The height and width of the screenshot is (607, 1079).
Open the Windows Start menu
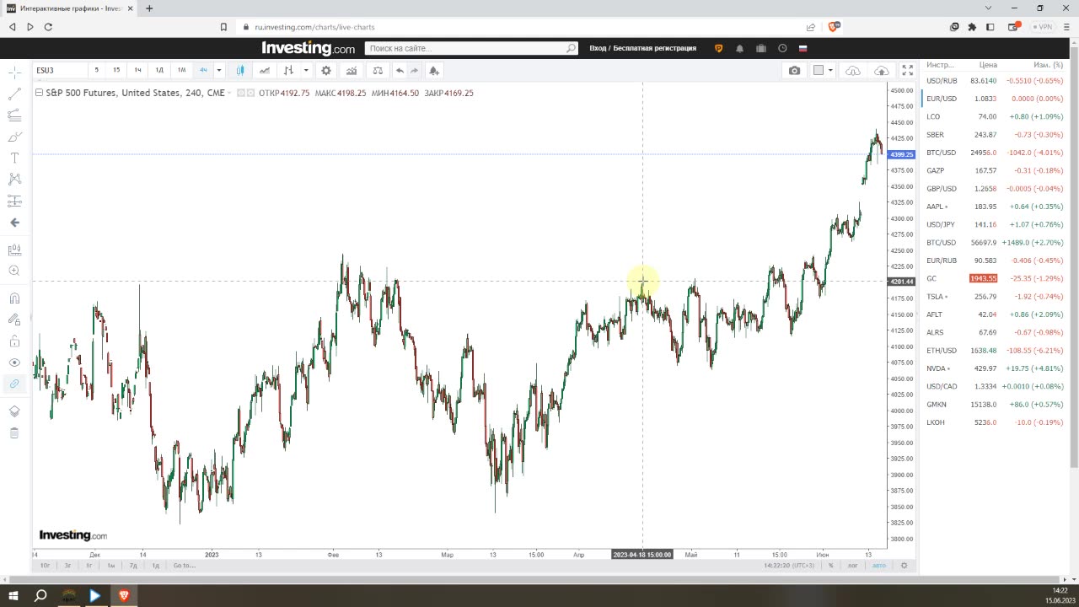click(x=13, y=595)
